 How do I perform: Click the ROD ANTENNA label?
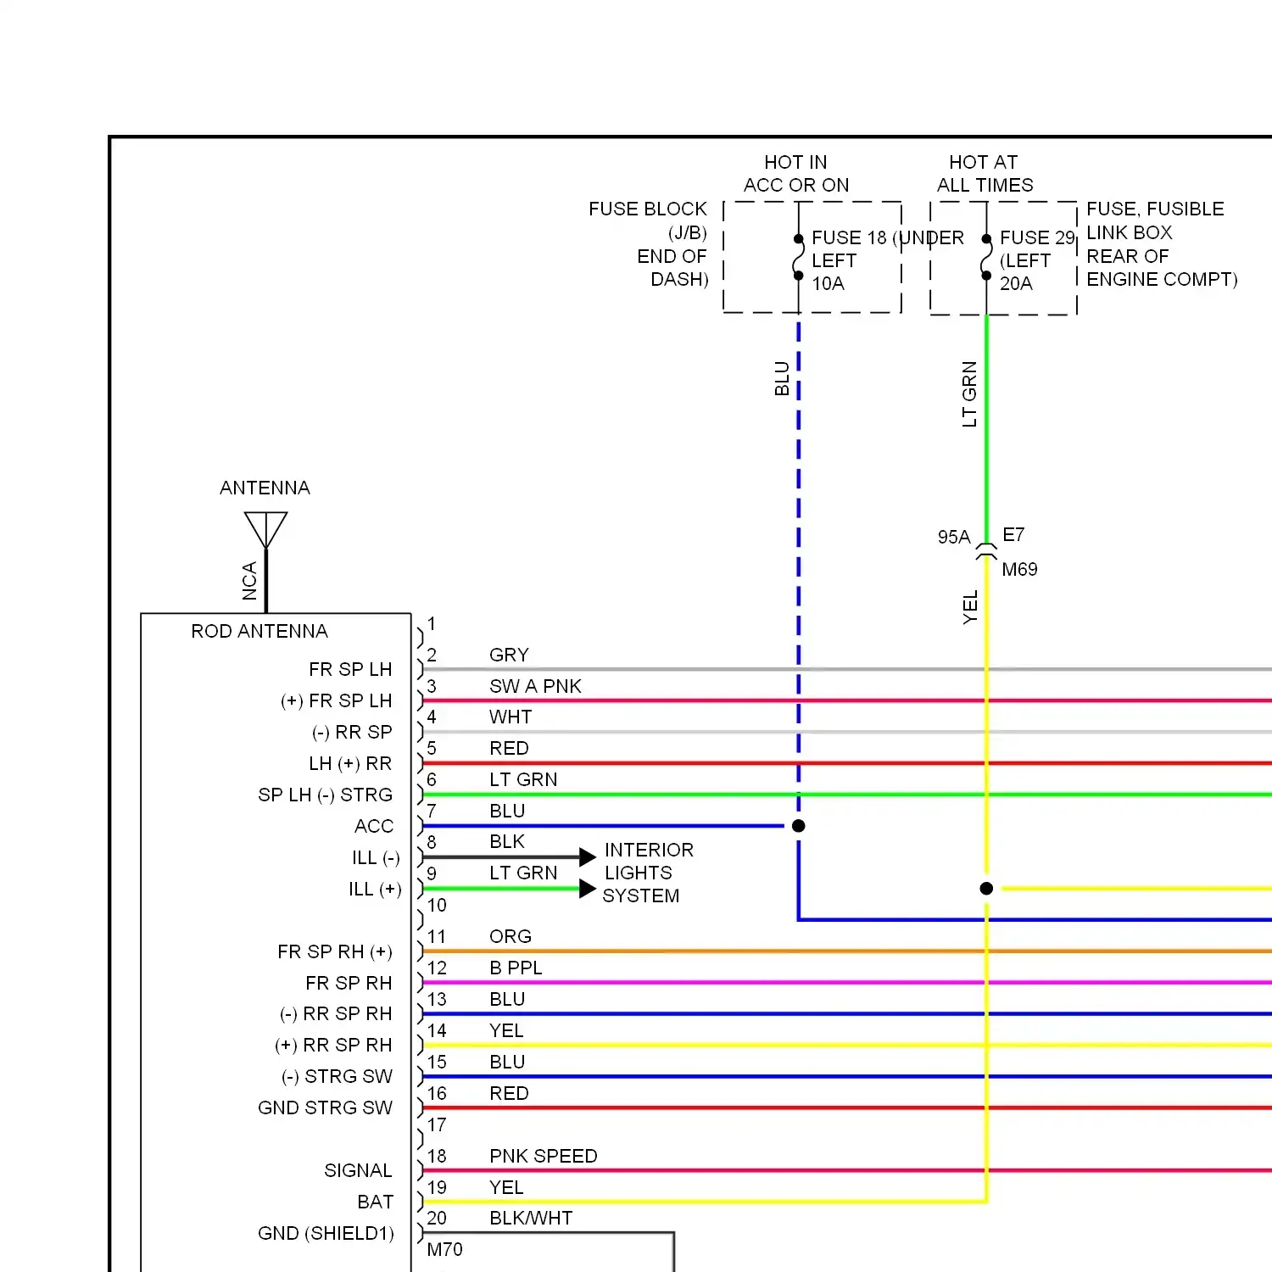pyautogui.click(x=259, y=631)
